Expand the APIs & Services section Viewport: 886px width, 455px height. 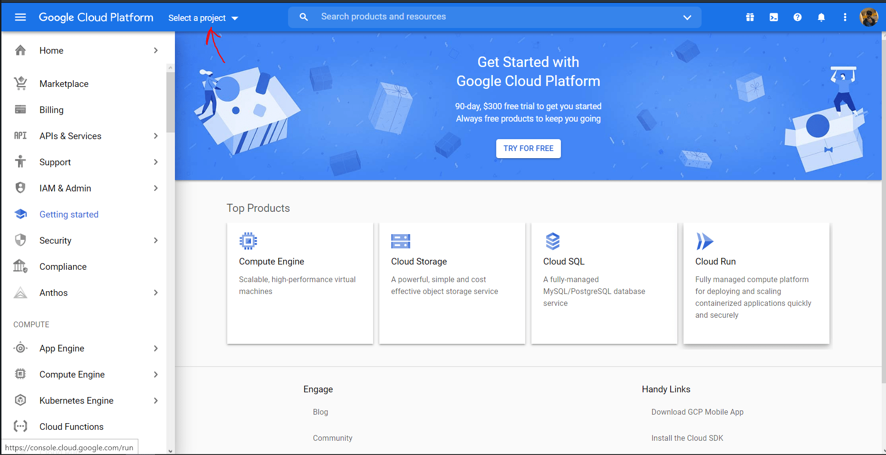(155, 136)
